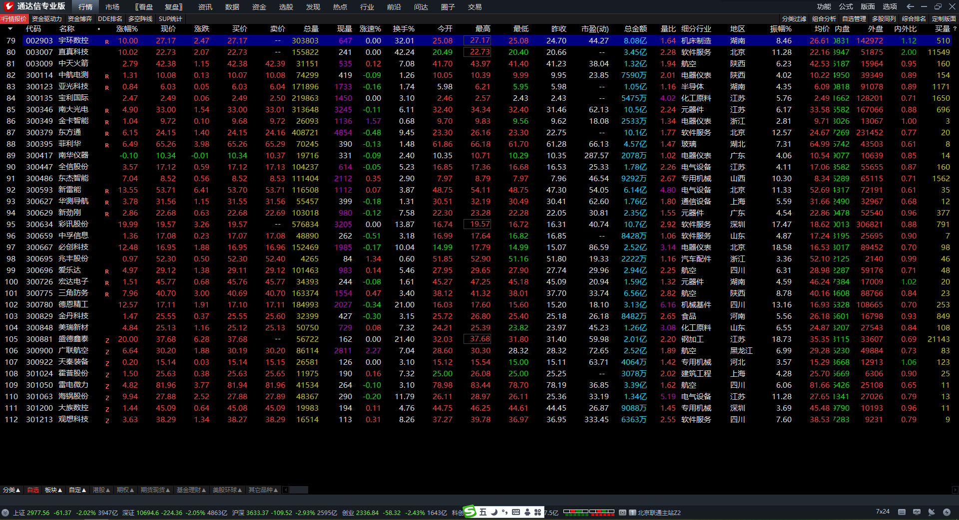Click the server icon before 北京联通主站Z2

[632, 513]
